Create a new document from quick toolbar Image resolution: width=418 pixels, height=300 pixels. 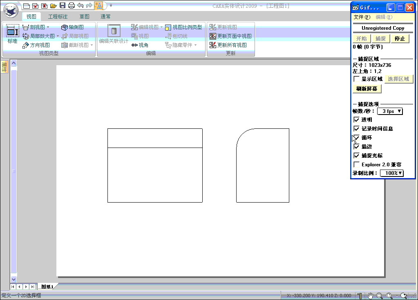coord(27,5)
